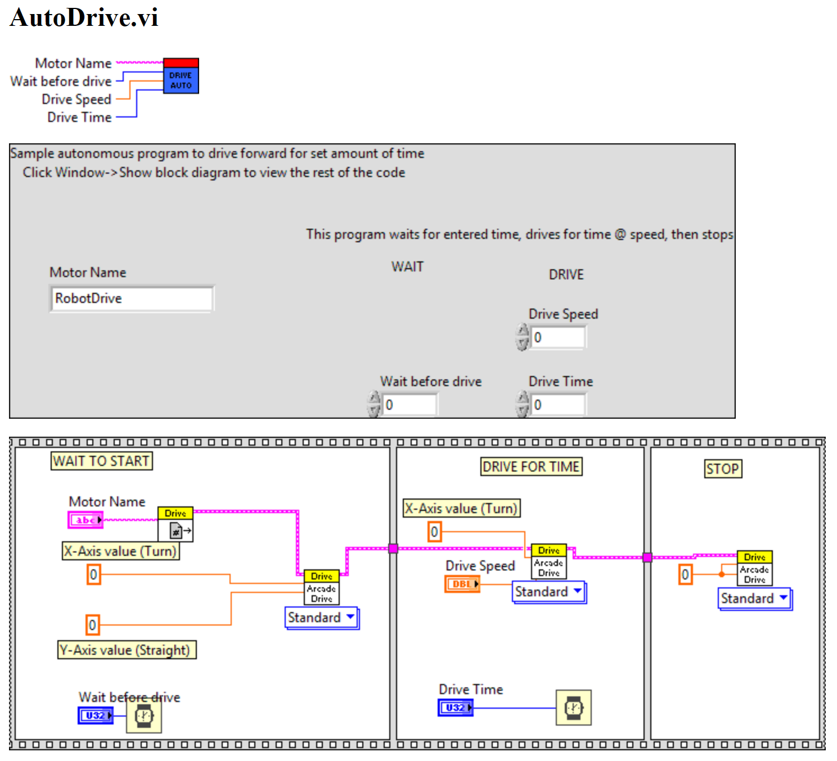Viewport: 837px width, 761px height.
Task: Click the Drive Time numeric input field
Action: pyautogui.click(x=558, y=405)
